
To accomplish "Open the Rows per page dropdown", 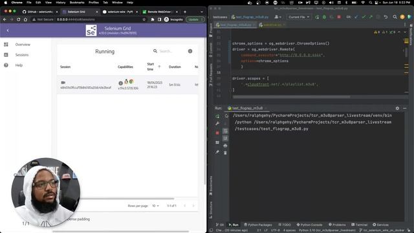I will pyautogui.click(x=155, y=206).
